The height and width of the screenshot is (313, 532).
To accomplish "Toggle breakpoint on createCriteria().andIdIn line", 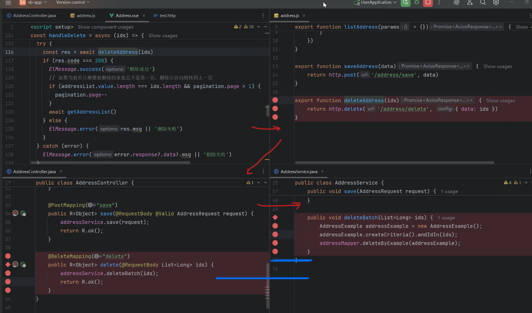I will (x=275, y=234).
